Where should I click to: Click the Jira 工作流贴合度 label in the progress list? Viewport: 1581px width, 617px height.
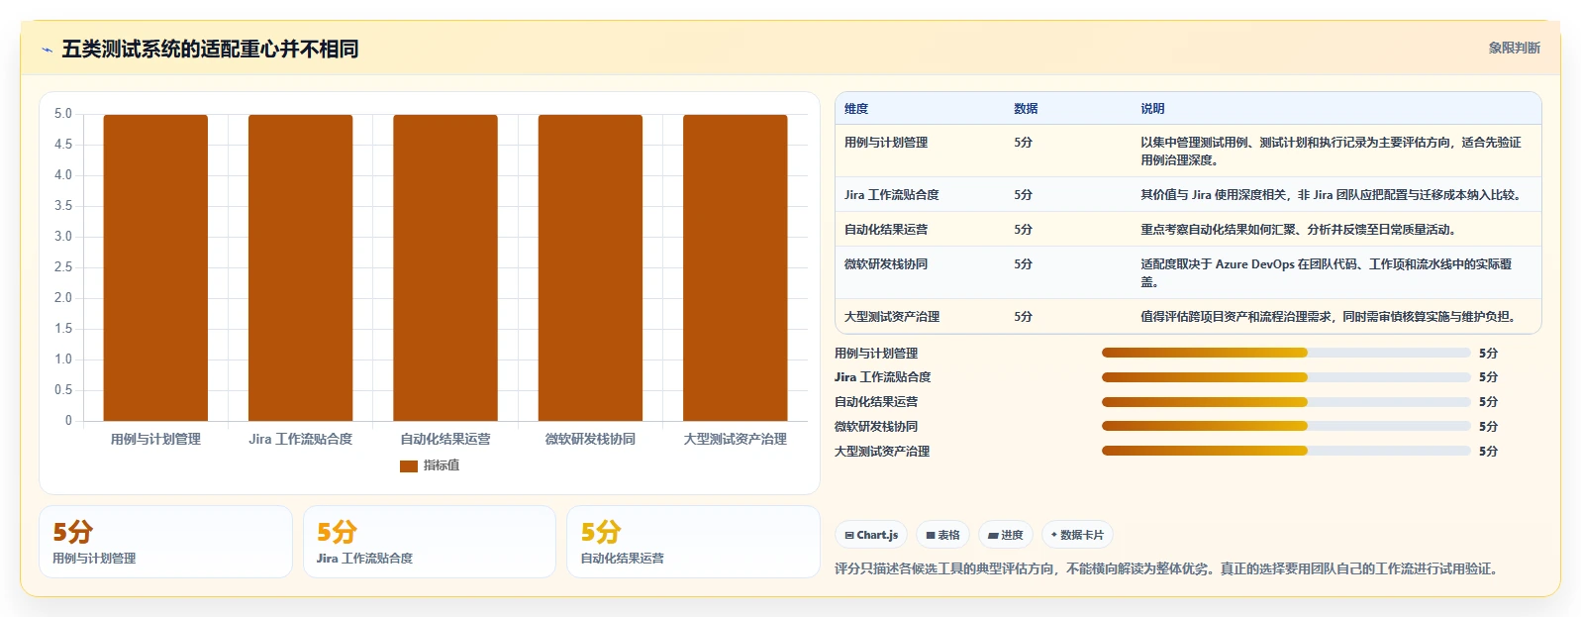[x=882, y=377]
